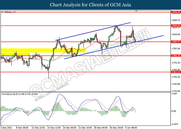Click the 1838.70 value on the price scale

coord(176,20)
